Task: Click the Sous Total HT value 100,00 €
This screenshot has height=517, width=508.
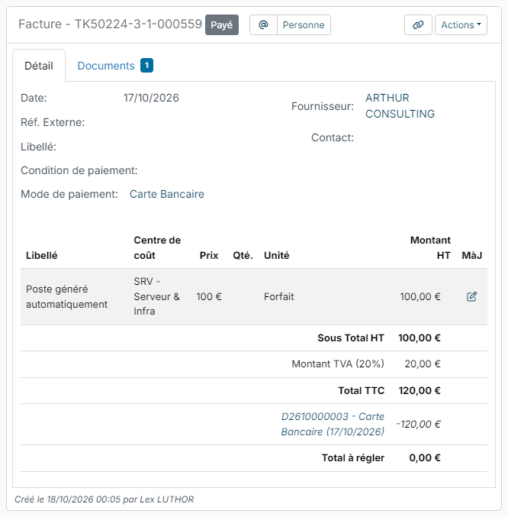Action: (419, 338)
